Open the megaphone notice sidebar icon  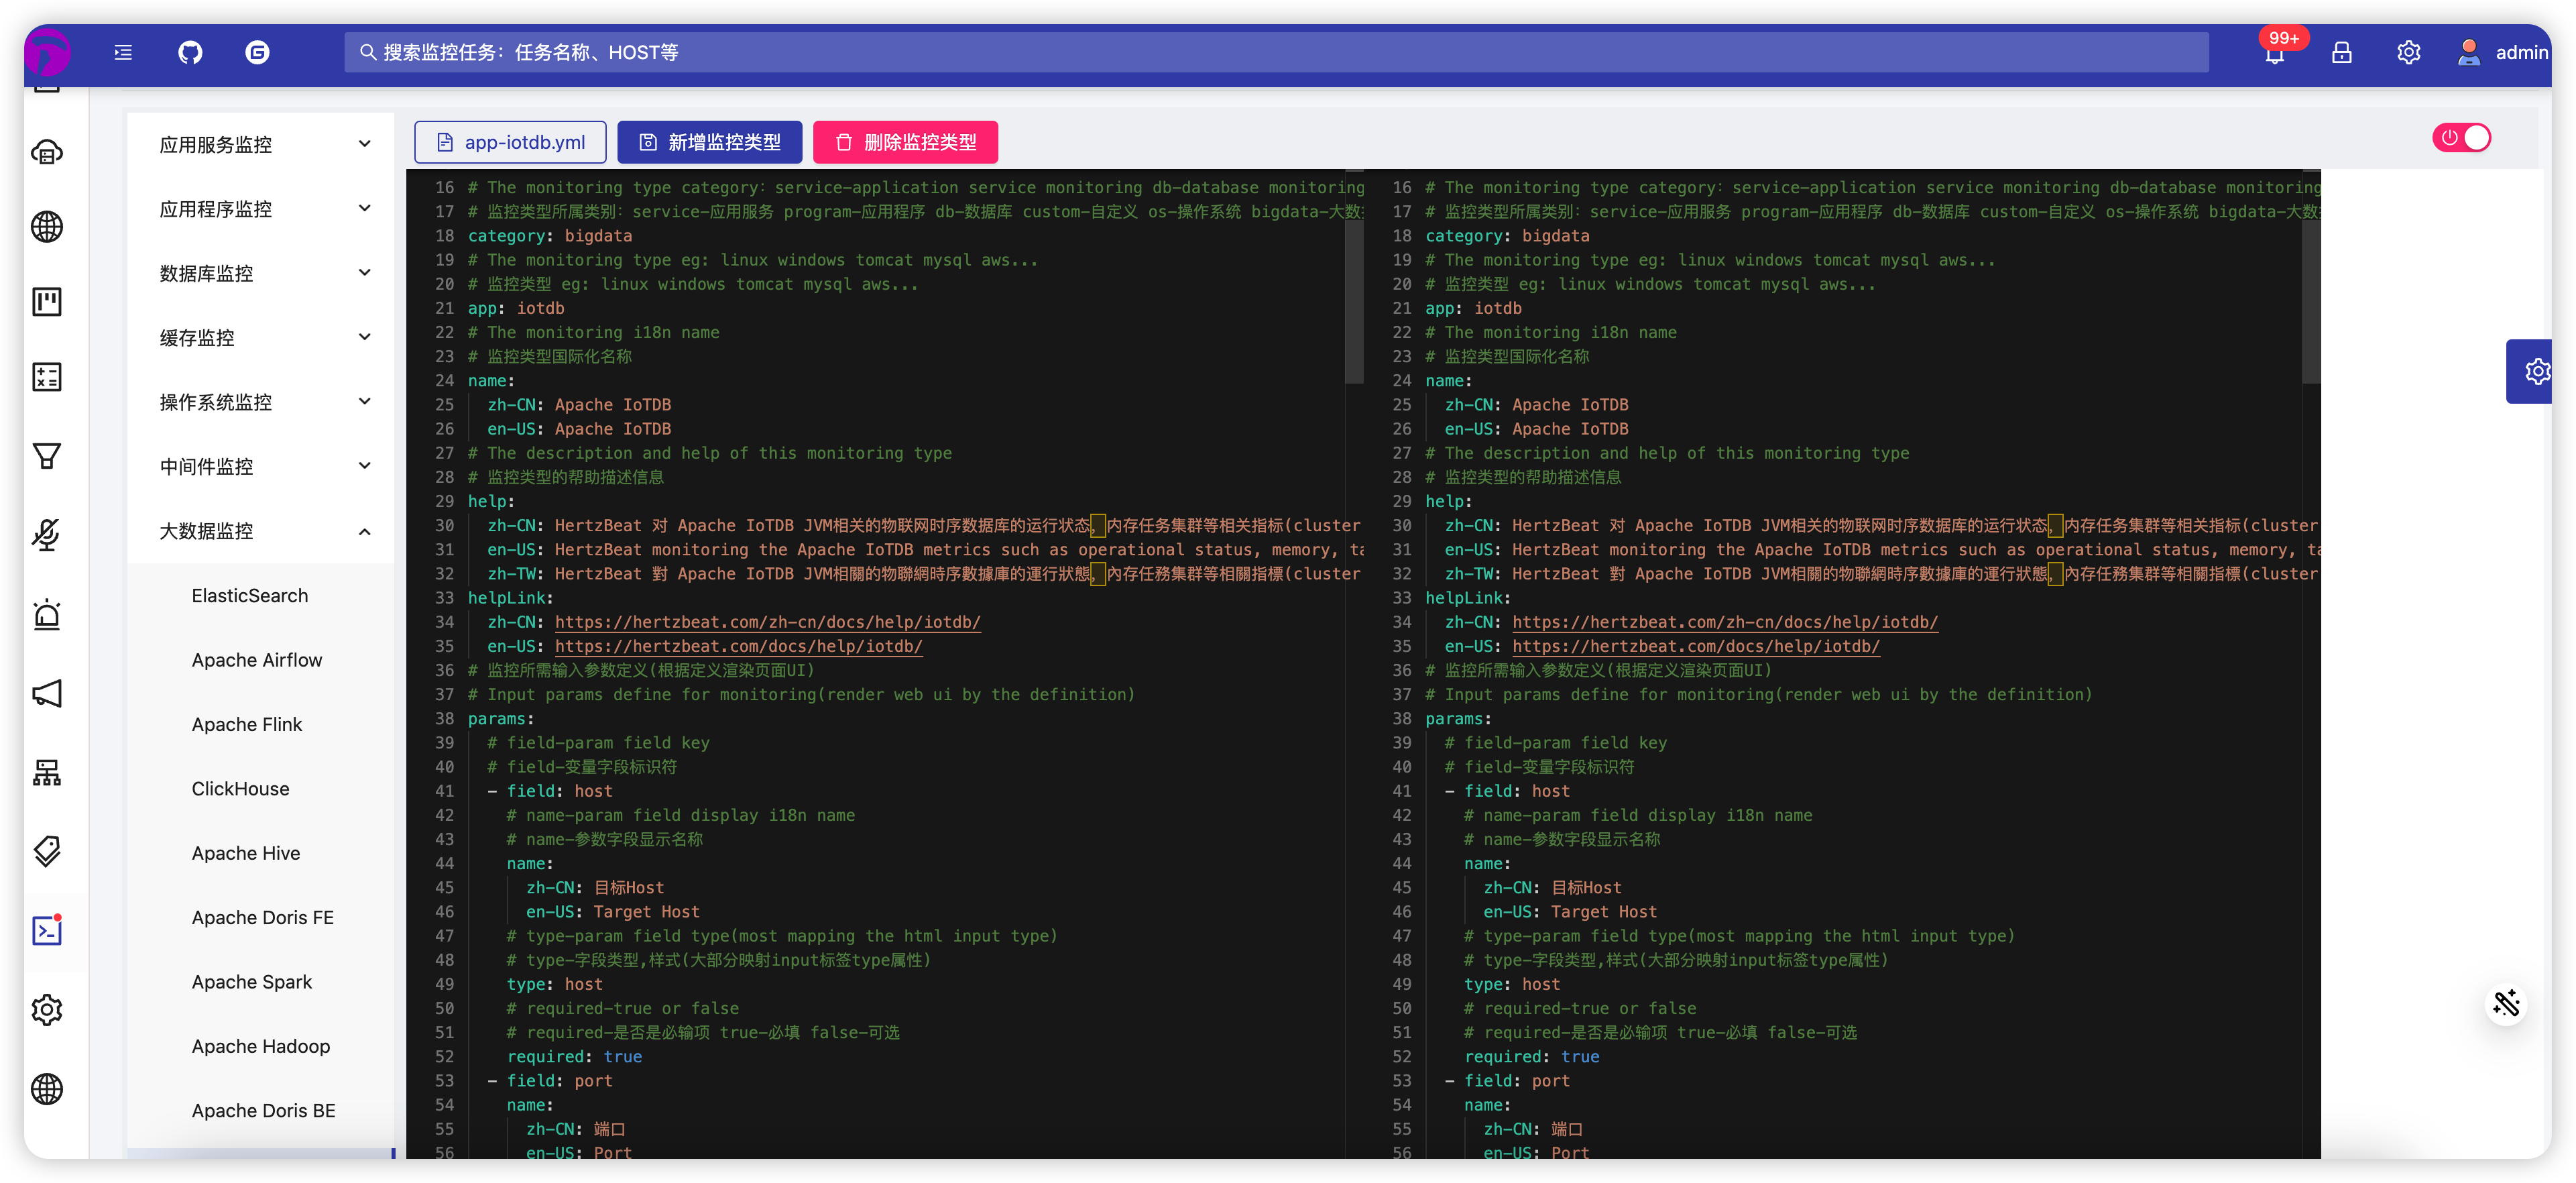47,693
